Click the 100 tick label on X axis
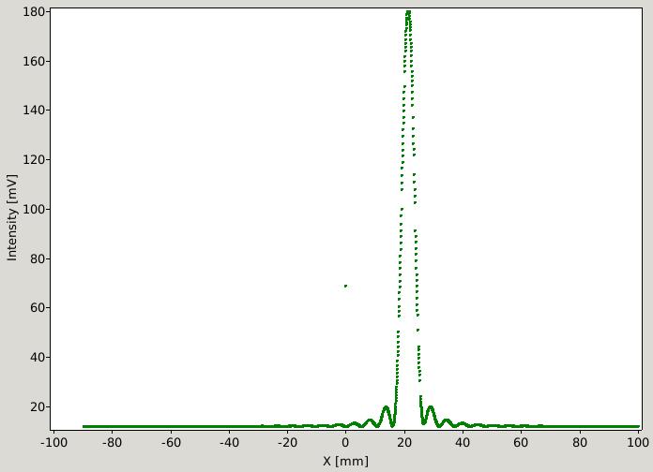 pyautogui.click(x=638, y=442)
